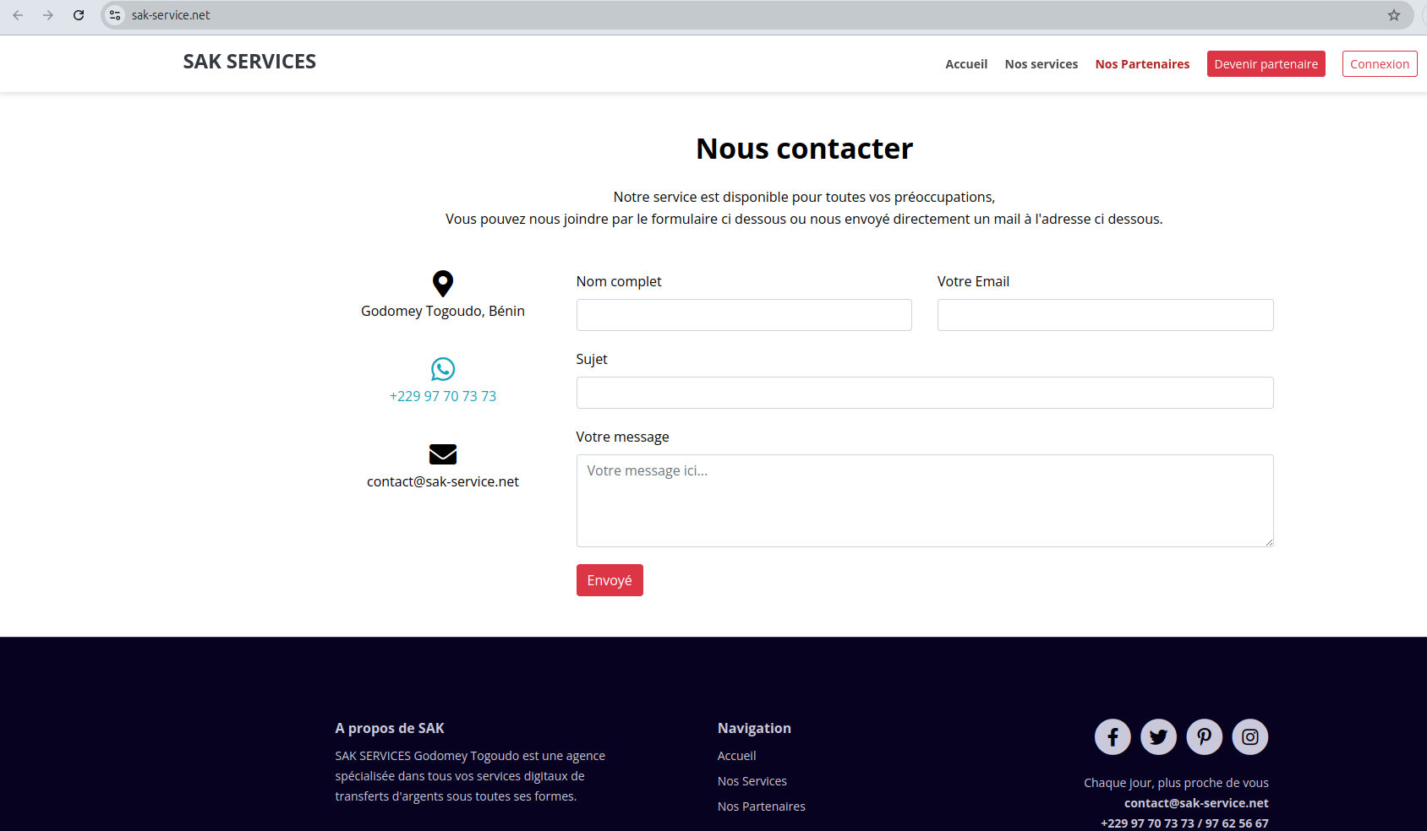Screen dimensions: 1427x831
Task: Focus the Nom complet field
Action: [x=744, y=315]
